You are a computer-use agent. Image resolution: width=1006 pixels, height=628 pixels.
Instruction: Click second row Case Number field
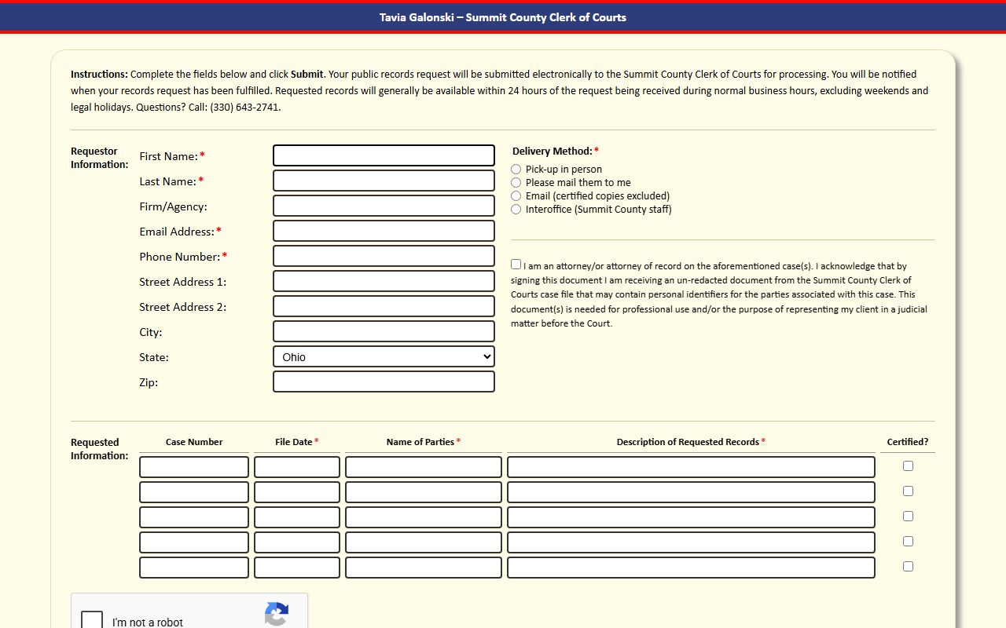coord(194,492)
